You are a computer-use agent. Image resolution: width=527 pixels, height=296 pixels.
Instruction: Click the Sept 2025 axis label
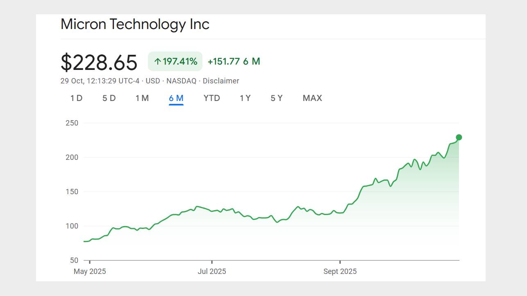click(x=341, y=271)
